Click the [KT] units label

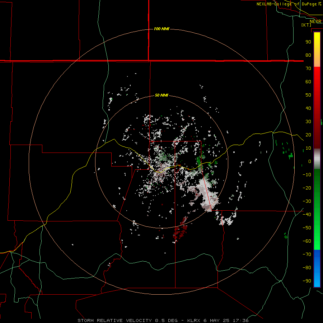pyautogui.click(x=306, y=25)
